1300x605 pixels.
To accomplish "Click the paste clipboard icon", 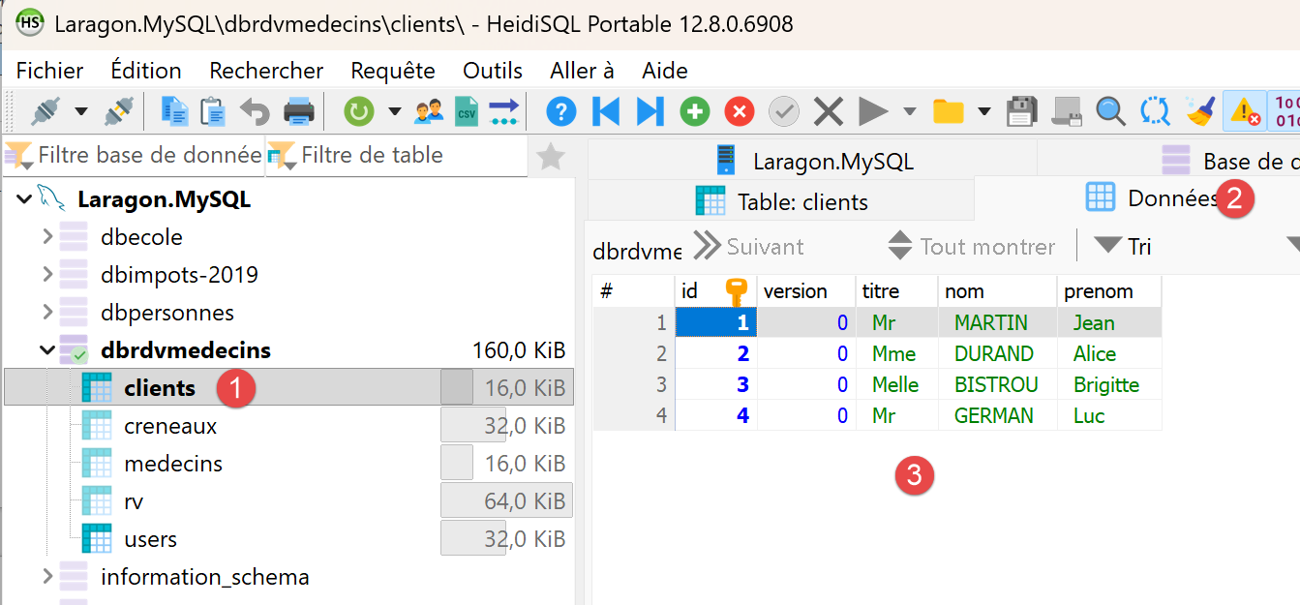I will click(x=213, y=111).
